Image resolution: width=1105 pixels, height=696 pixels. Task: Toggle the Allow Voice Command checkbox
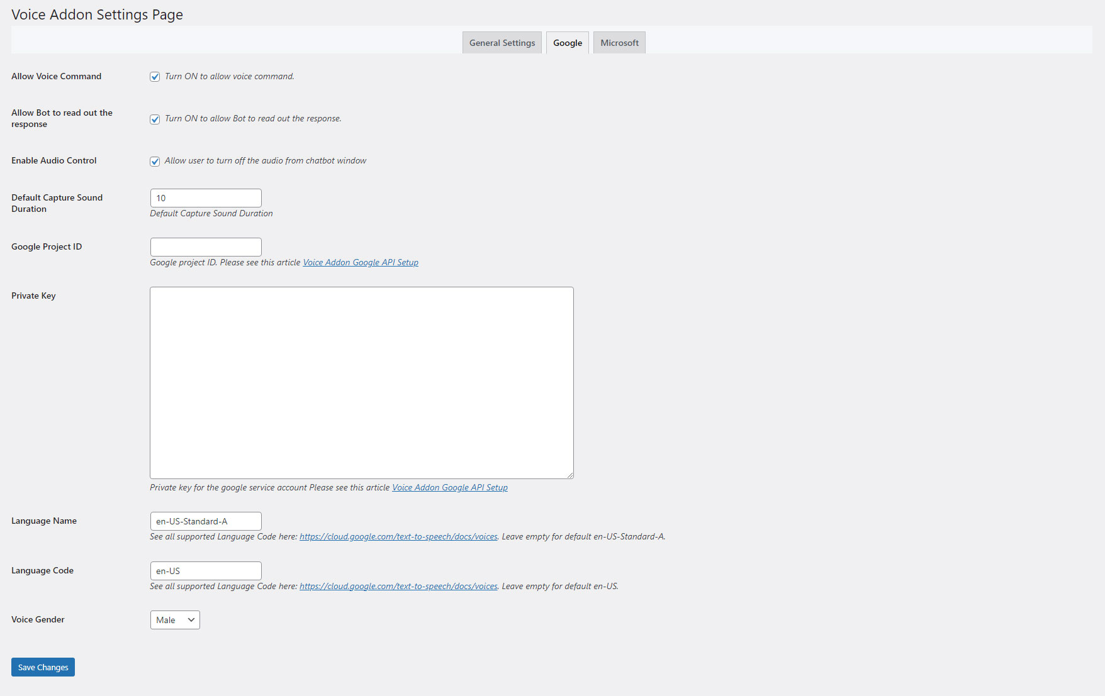click(x=155, y=77)
